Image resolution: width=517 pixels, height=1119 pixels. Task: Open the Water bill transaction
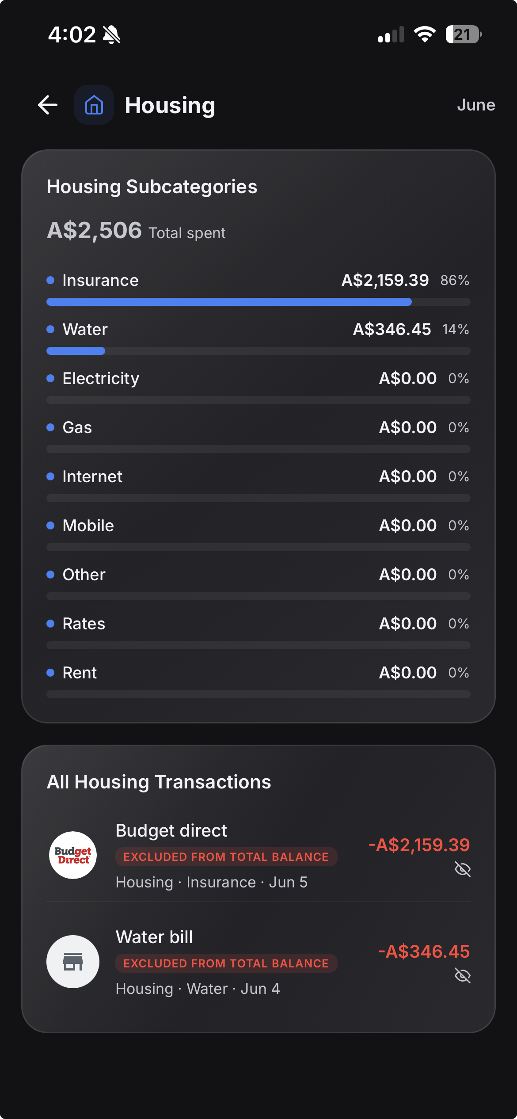click(x=258, y=962)
